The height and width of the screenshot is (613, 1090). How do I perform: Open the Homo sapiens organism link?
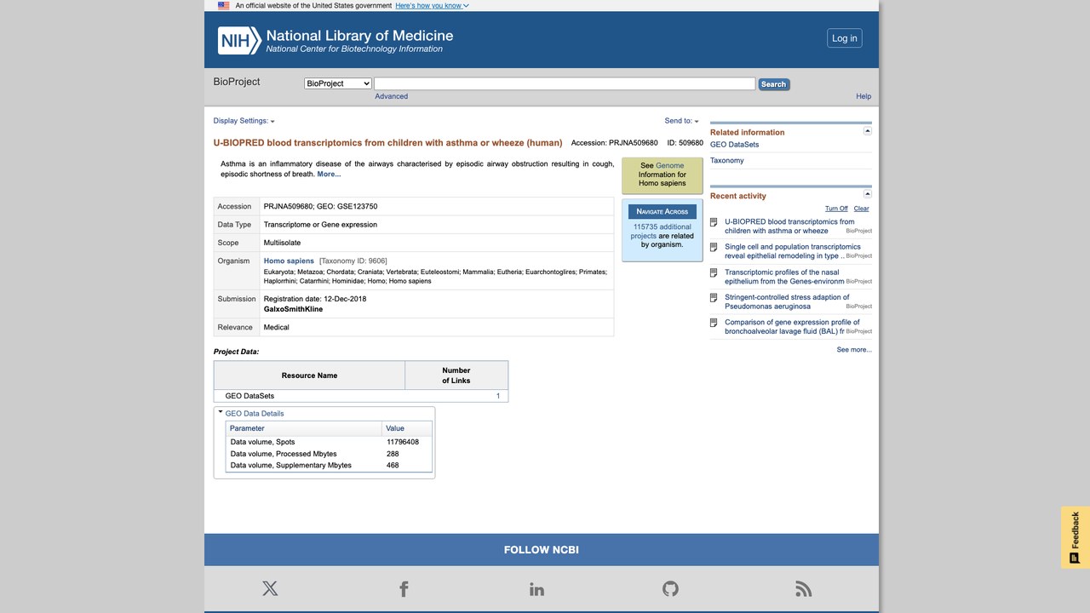(289, 261)
